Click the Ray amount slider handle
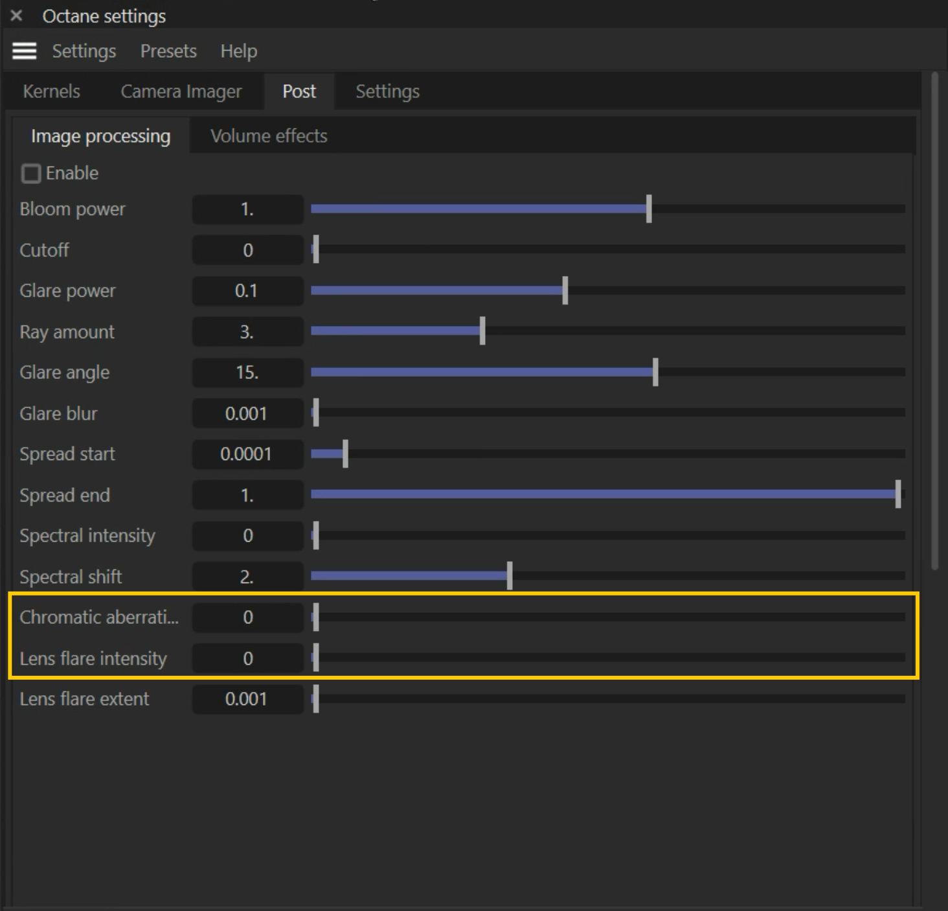This screenshot has height=911, width=948. click(x=482, y=331)
